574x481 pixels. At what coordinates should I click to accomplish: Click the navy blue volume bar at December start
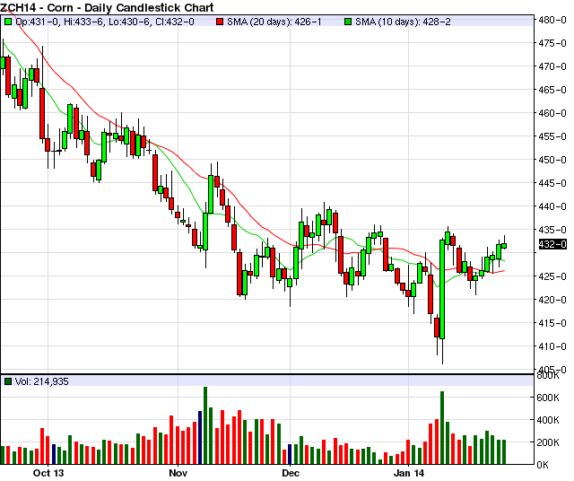pyautogui.click(x=290, y=454)
